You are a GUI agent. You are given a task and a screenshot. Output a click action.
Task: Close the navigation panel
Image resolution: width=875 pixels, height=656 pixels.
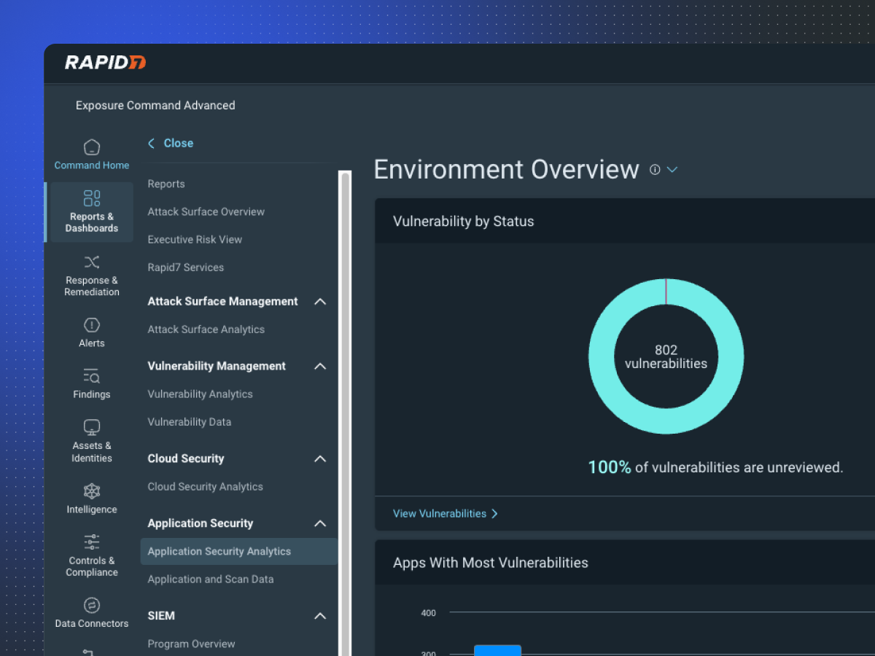pos(171,143)
